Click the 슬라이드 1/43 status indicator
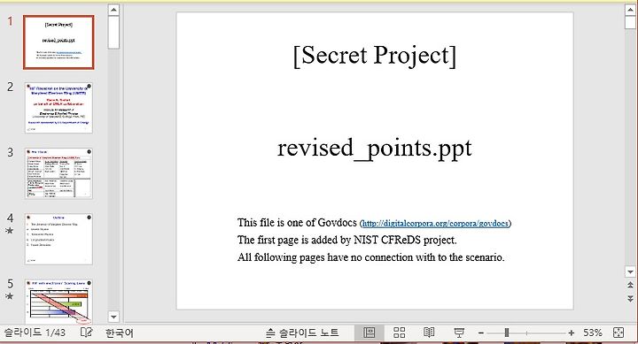Viewport: 638px width, 344px height. coord(35,333)
